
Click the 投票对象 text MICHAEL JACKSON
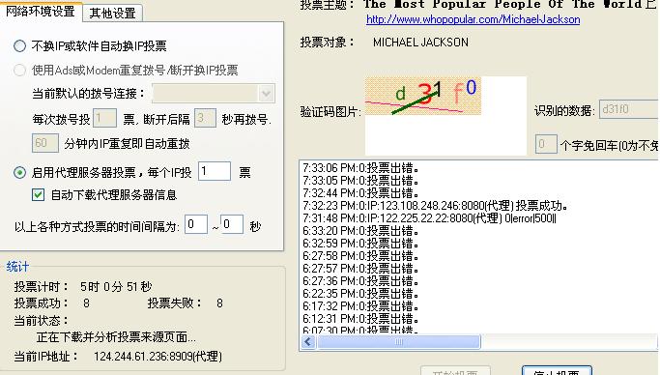pos(420,43)
